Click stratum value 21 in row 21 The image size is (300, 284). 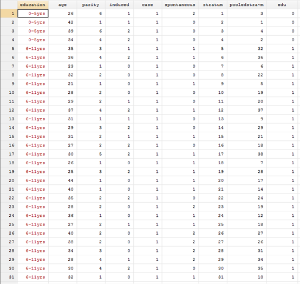(x=213, y=189)
